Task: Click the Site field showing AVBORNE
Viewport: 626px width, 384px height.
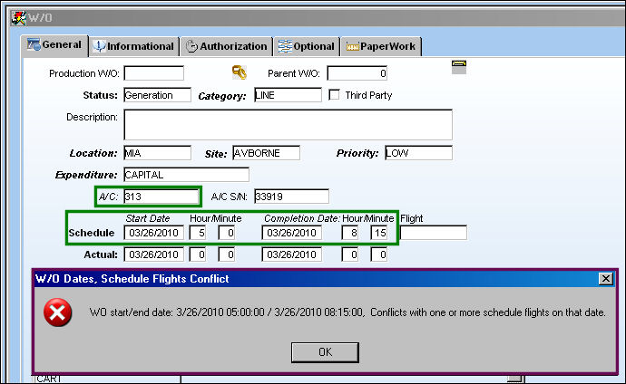Action: pos(267,153)
